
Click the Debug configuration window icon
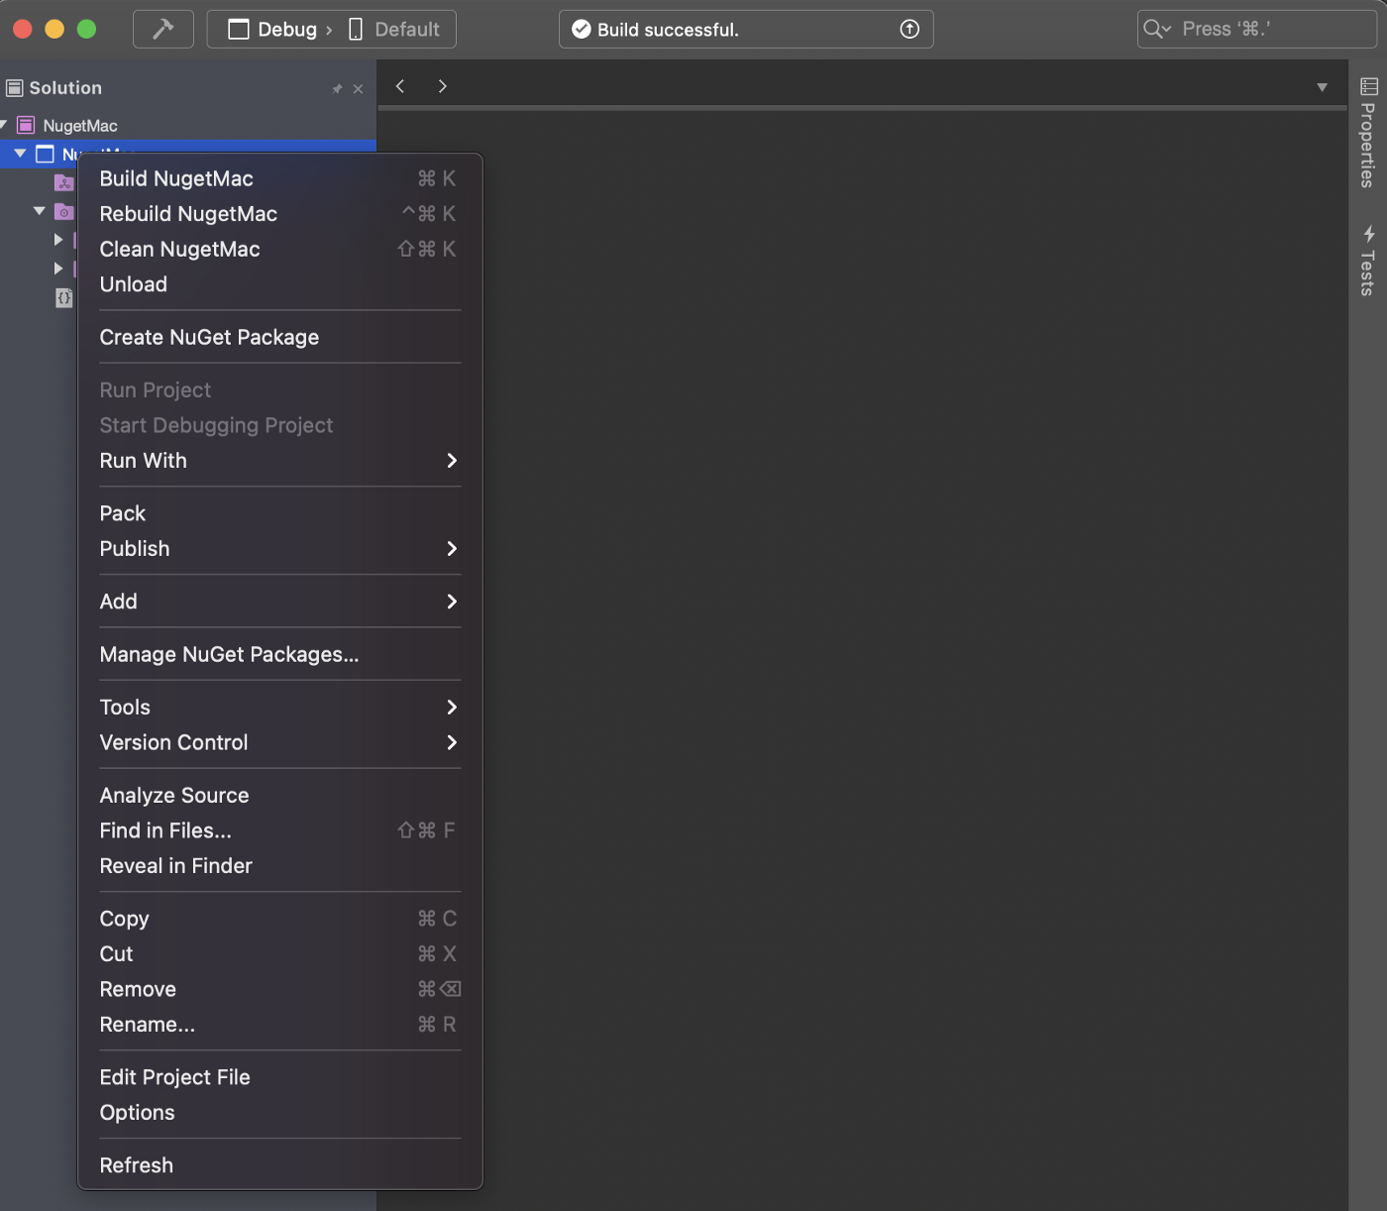239,30
